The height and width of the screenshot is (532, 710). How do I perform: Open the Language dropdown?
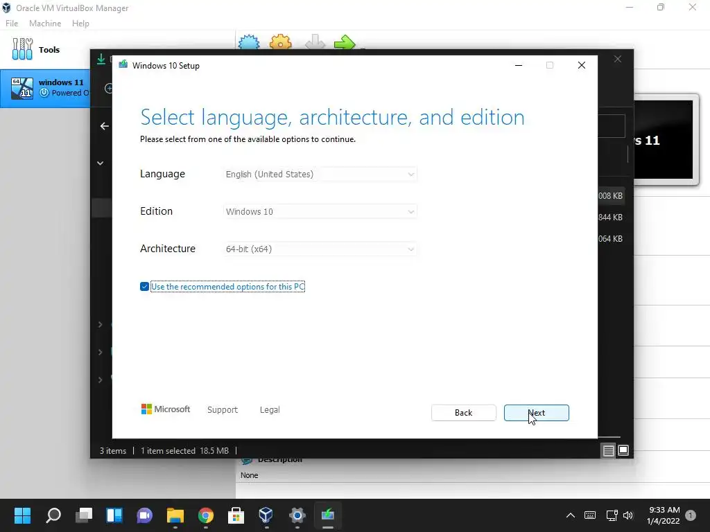click(x=320, y=174)
